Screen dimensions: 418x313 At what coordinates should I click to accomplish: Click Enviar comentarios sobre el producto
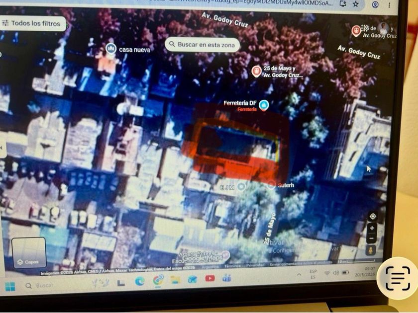pyautogui.click(x=301, y=264)
